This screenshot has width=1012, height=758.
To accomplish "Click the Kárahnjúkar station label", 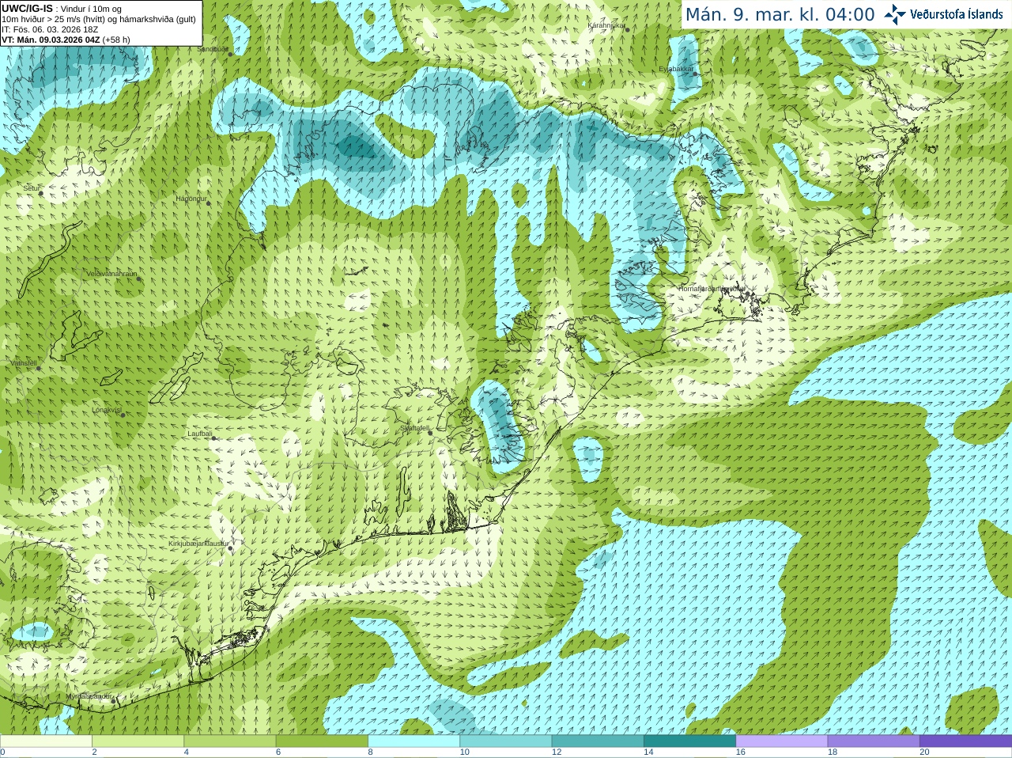I will coord(607,25).
